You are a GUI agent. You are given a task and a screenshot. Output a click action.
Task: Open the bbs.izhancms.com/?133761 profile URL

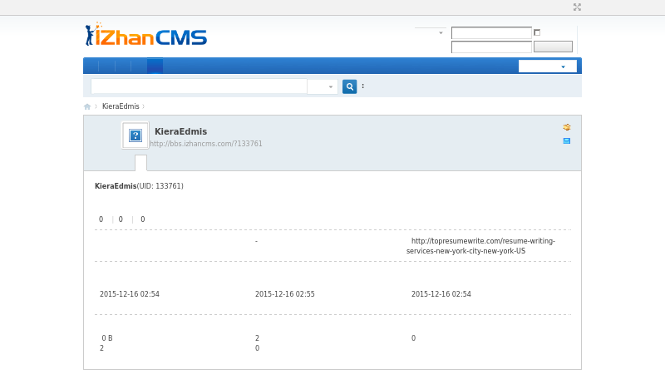[x=206, y=144]
